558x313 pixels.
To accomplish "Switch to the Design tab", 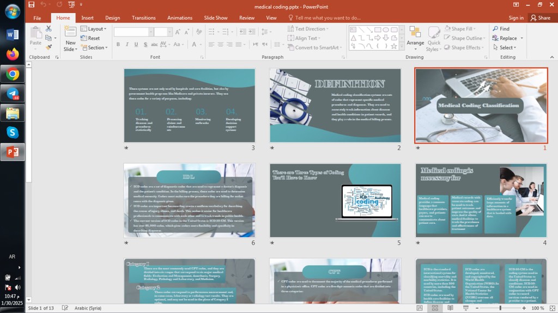I will tap(112, 18).
